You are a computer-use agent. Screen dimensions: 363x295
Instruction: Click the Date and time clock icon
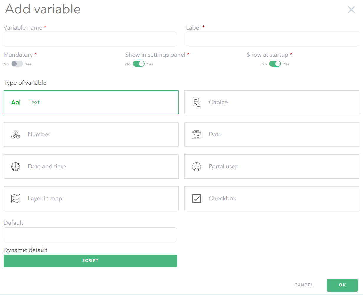(16, 167)
